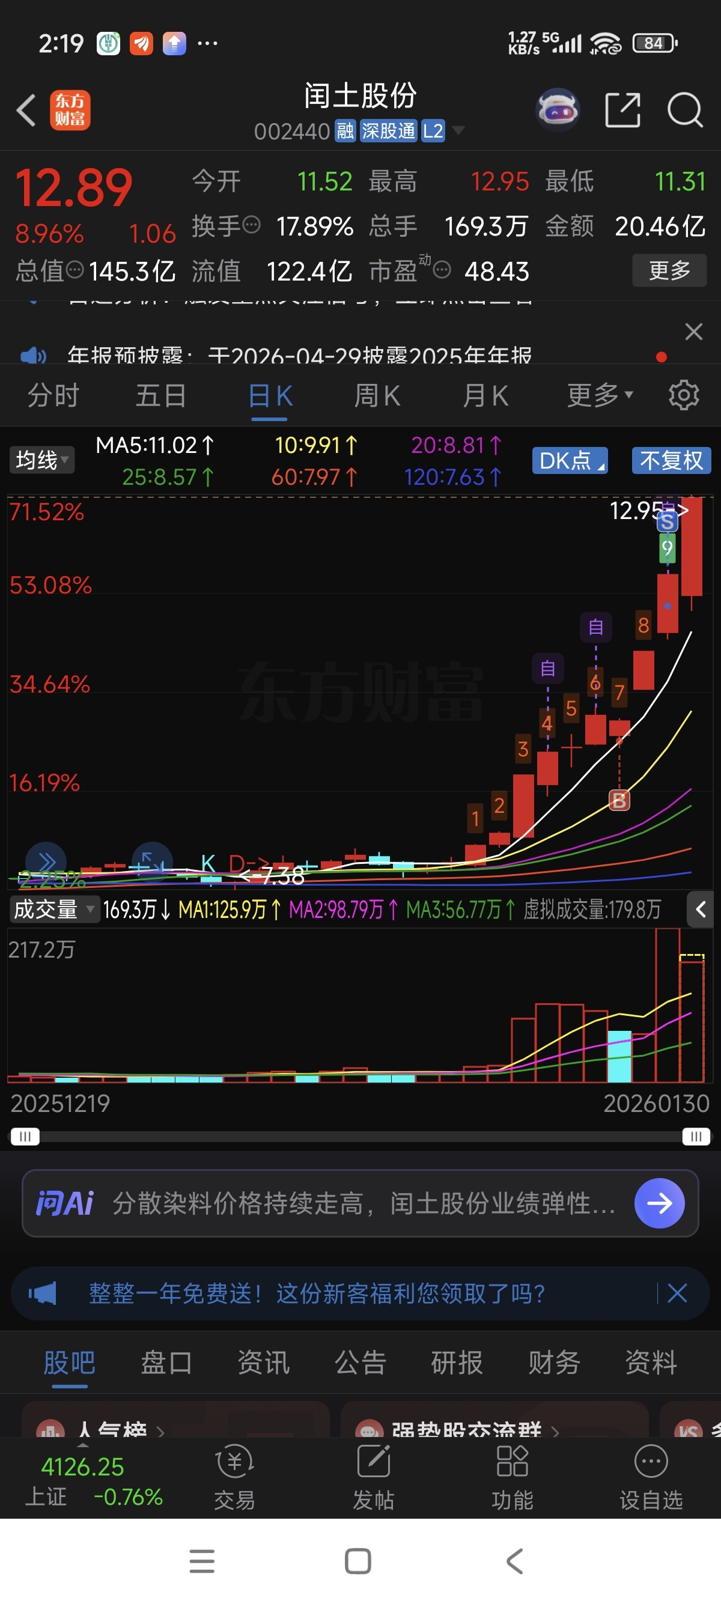Open 公告 tab
Image resolution: width=721 pixels, height=1604 pixels.
[360, 1362]
